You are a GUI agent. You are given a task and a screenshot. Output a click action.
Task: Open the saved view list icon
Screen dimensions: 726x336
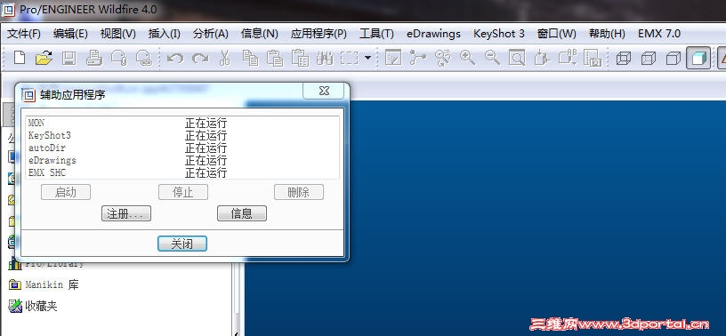[x=568, y=58]
